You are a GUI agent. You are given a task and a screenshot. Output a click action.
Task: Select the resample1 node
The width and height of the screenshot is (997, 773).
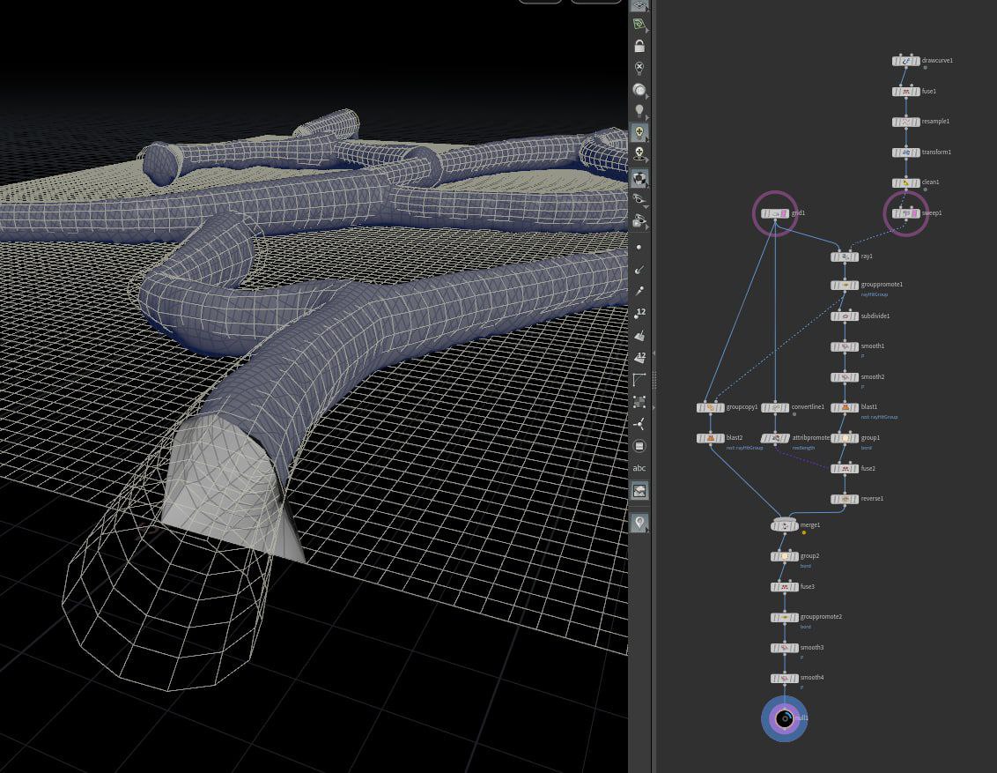tap(906, 123)
